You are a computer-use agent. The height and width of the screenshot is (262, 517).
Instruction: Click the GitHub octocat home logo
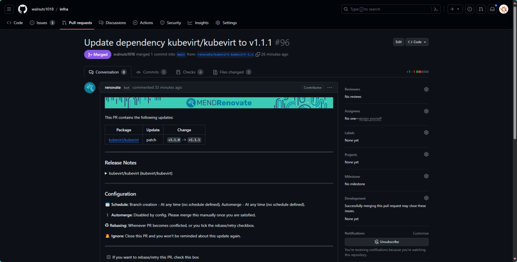(22, 9)
